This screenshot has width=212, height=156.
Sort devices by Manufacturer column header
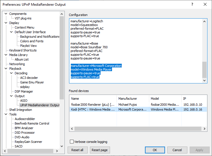(x=133, y=99)
